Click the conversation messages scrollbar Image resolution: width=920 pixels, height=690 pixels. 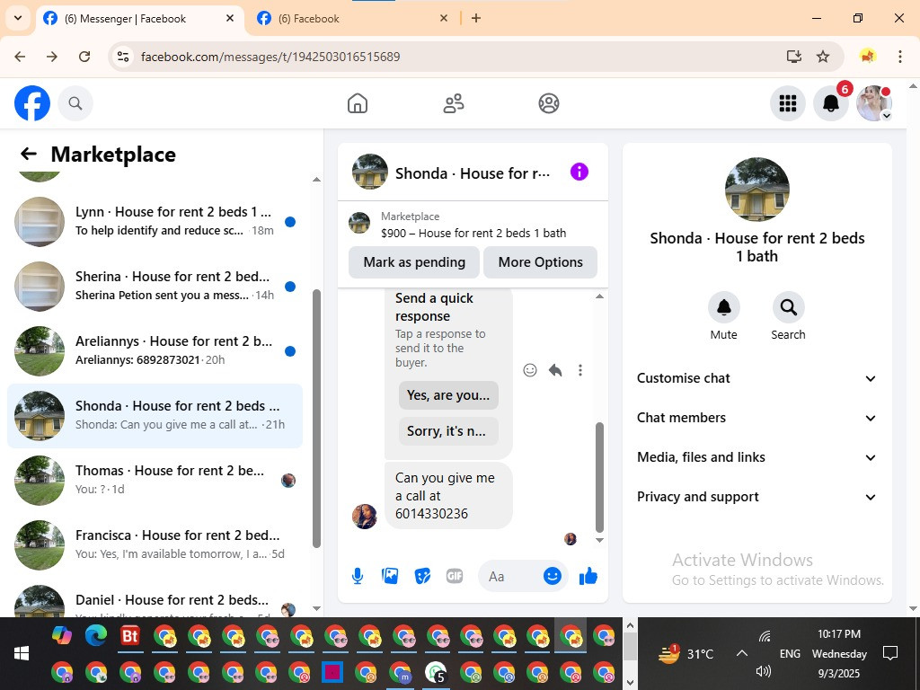[599, 476]
